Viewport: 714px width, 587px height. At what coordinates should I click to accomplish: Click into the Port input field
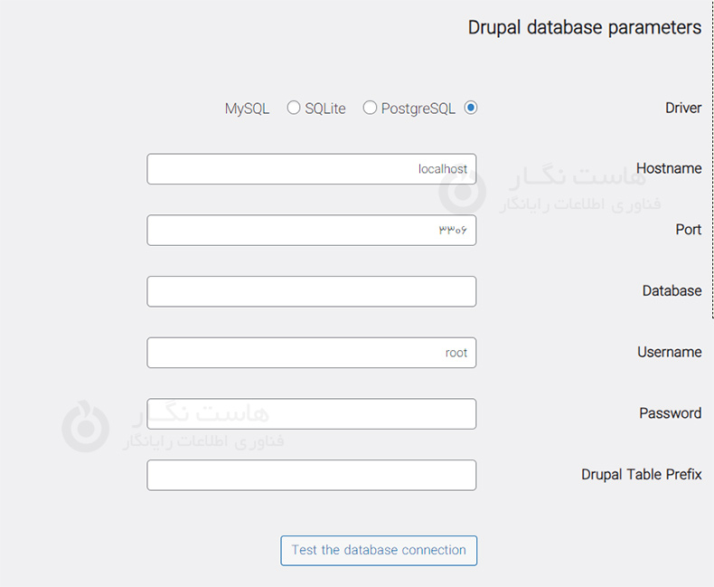[311, 230]
